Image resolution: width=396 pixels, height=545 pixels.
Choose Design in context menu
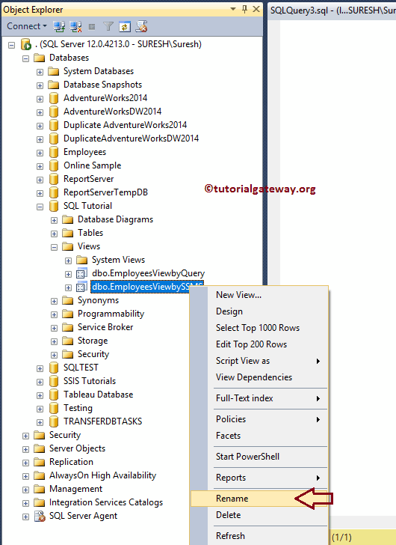click(x=259, y=311)
